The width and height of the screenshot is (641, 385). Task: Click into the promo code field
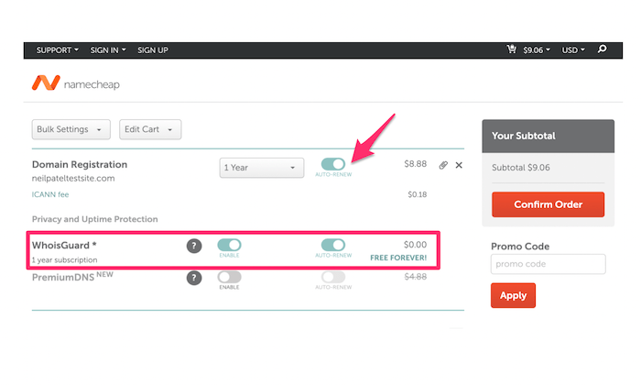(548, 264)
